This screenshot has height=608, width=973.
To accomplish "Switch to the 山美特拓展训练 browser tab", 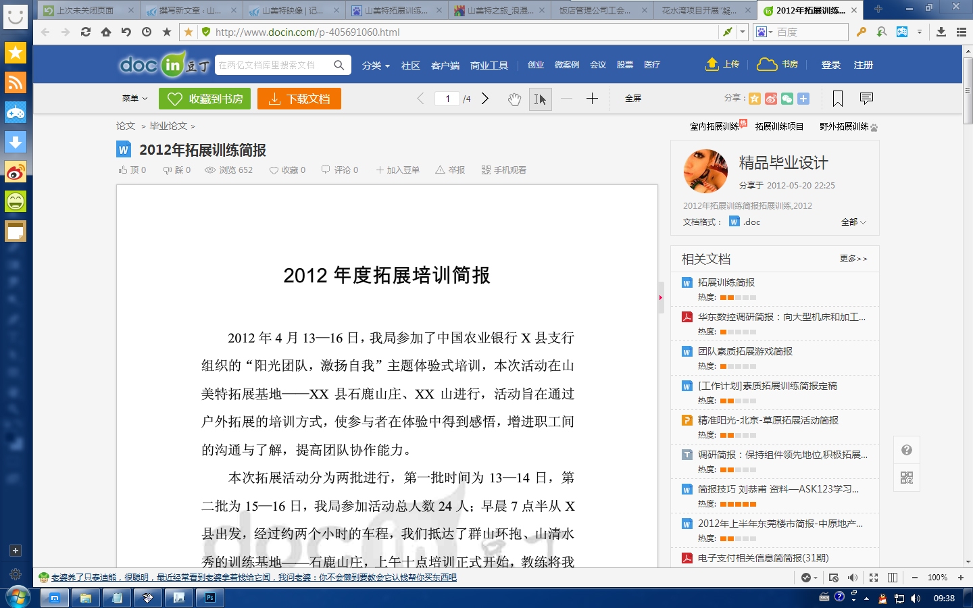I will coord(396,11).
